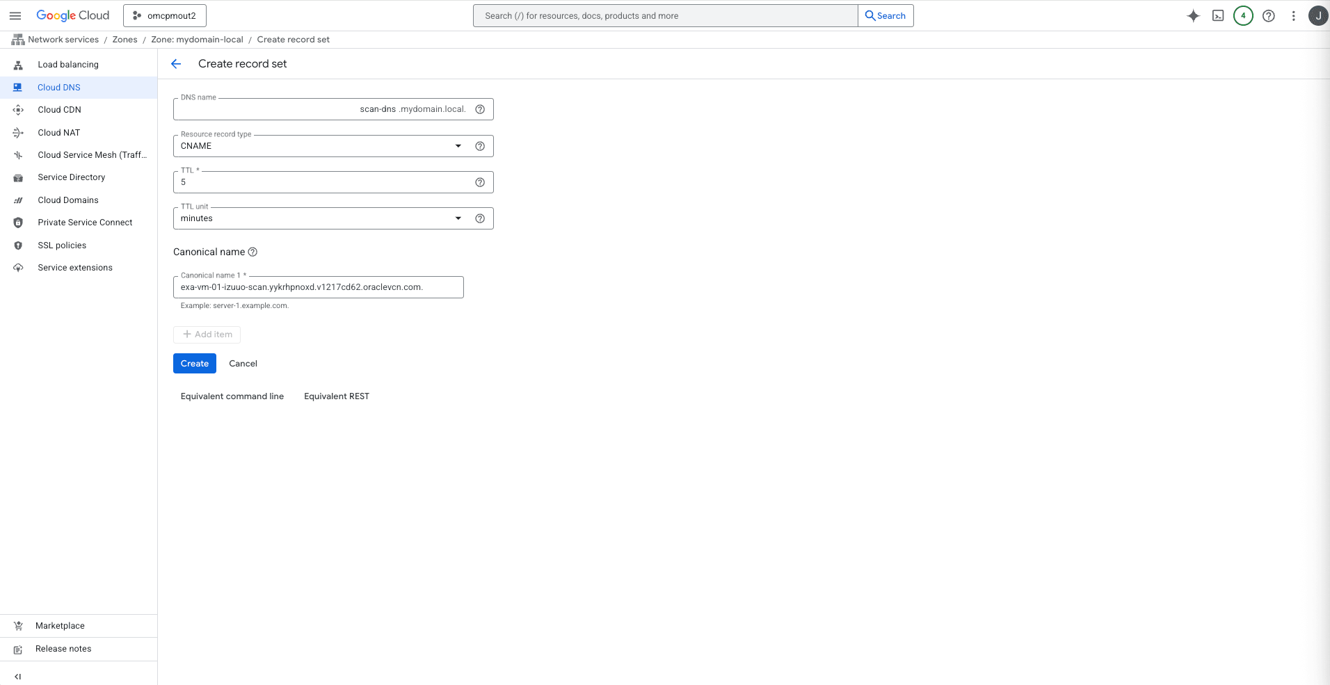Click the back arrow from Create record set
The height and width of the screenshot is (685, 1330).
[x=175, y=63]
